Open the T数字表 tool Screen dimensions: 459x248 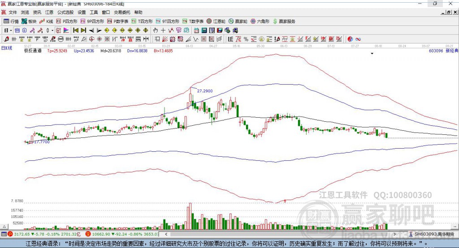coord(193,21)
